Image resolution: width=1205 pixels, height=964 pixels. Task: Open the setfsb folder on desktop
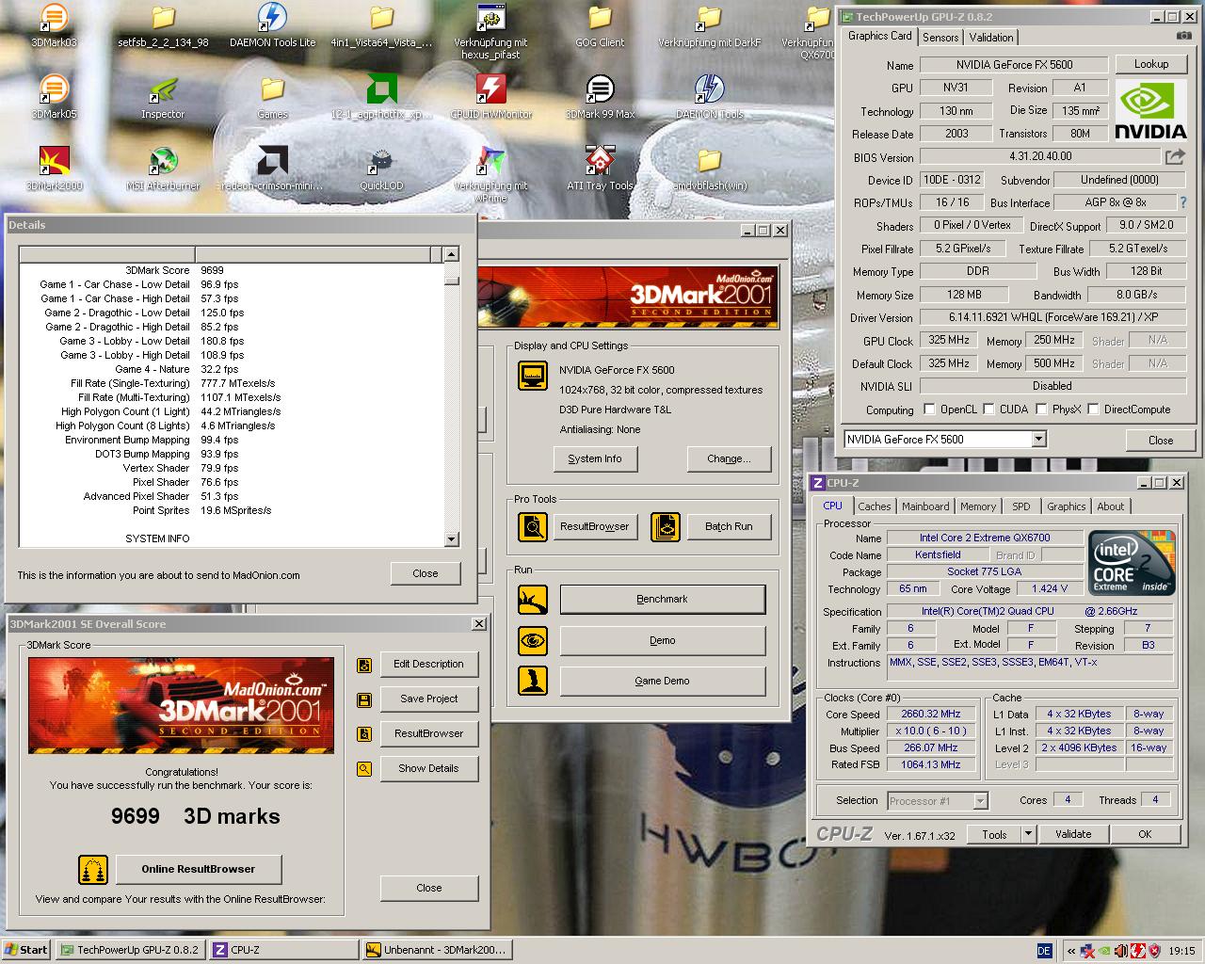163,18
